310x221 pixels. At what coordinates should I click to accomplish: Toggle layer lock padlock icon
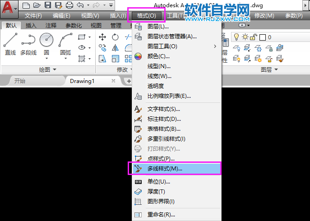point(254,37)
